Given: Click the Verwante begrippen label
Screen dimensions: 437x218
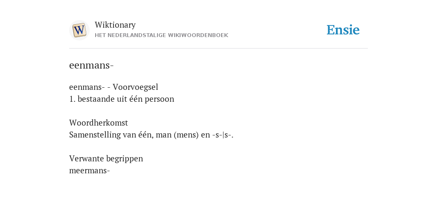Looking at the screenshot, I should pos(106,158).
